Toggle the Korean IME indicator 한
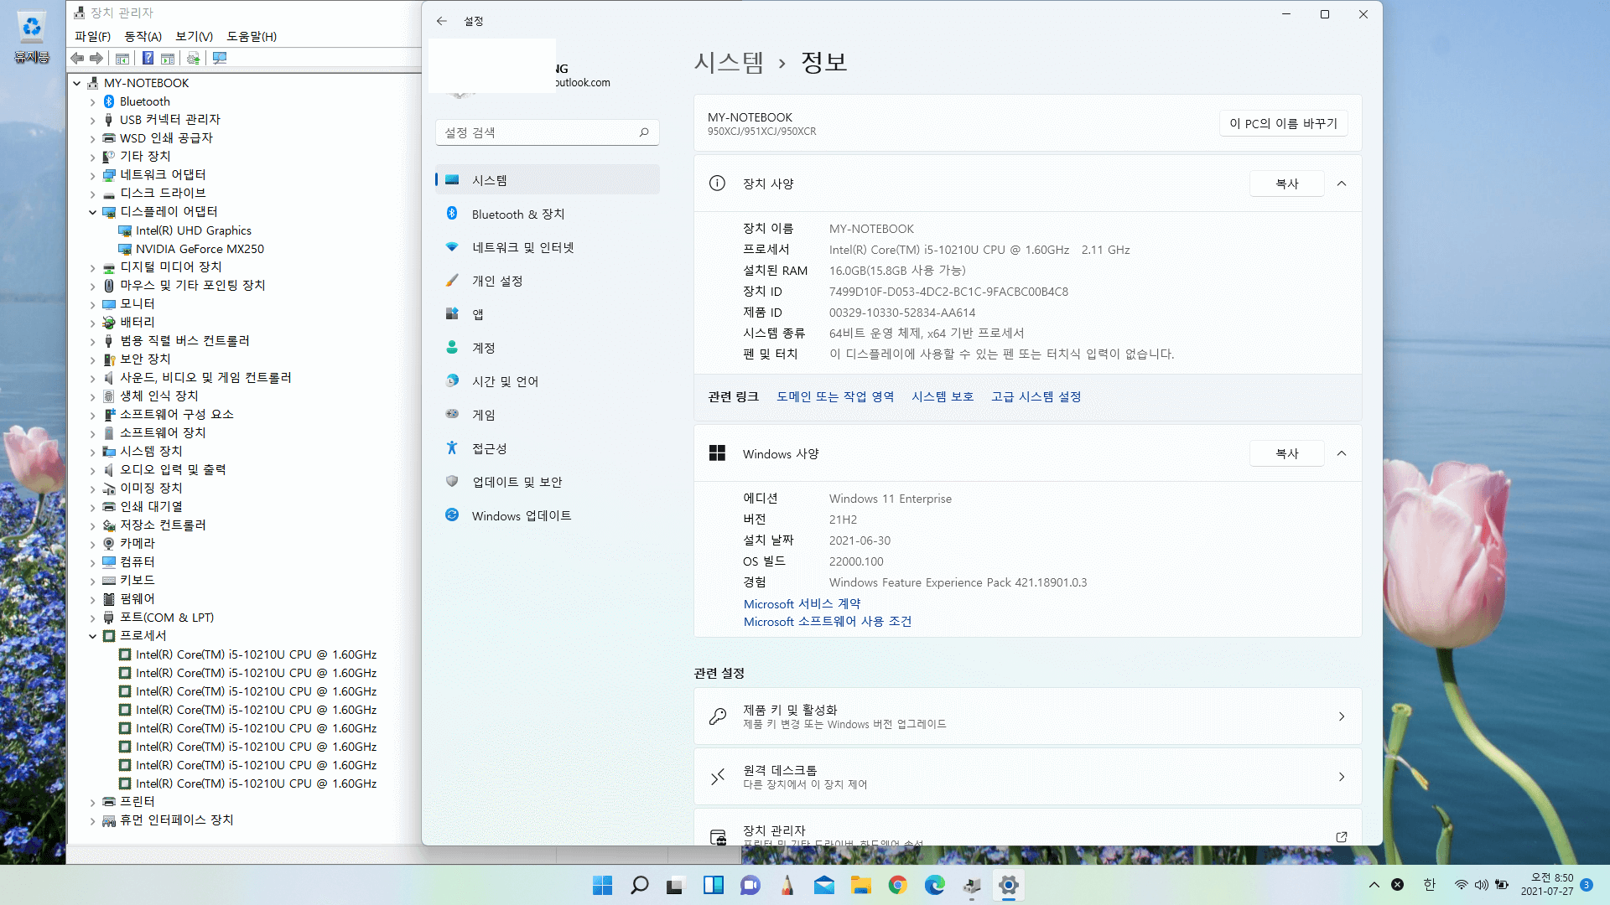The height and width of the screenshot is (905, 1610). pyautogui.click(x=1430, y=885)
